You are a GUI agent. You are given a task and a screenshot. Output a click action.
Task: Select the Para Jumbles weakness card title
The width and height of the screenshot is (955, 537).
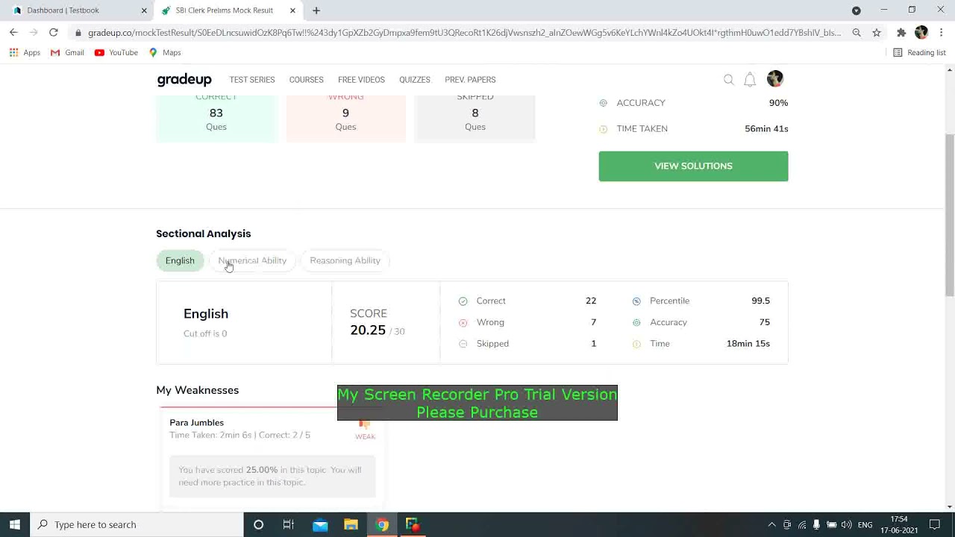coord(196,422)
